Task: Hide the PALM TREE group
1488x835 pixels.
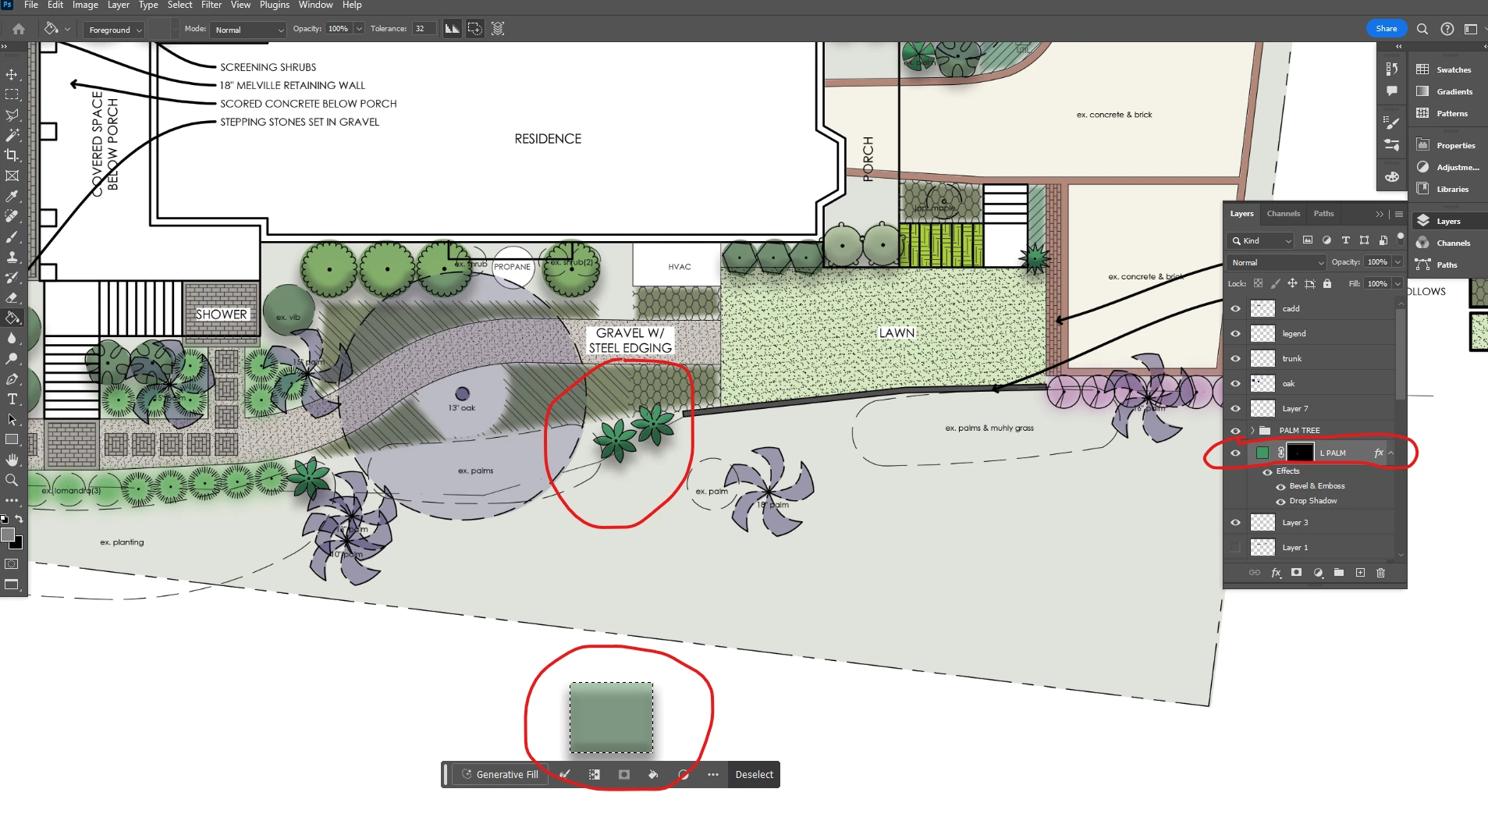Action: coord(1235,431)
